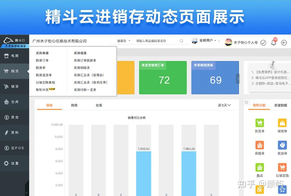Click the first 7,983.02 chart bar
The width and height of the screenshot is (291, 196).
pyautogui.click(x=144, y=174)
